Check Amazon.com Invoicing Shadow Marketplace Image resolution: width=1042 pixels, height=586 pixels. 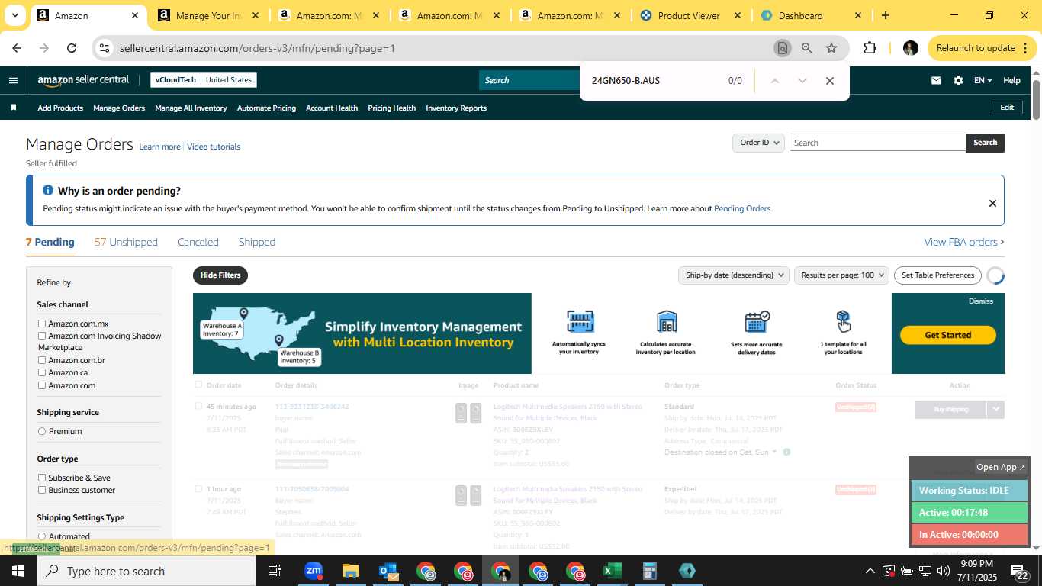(x=42, y=336)
